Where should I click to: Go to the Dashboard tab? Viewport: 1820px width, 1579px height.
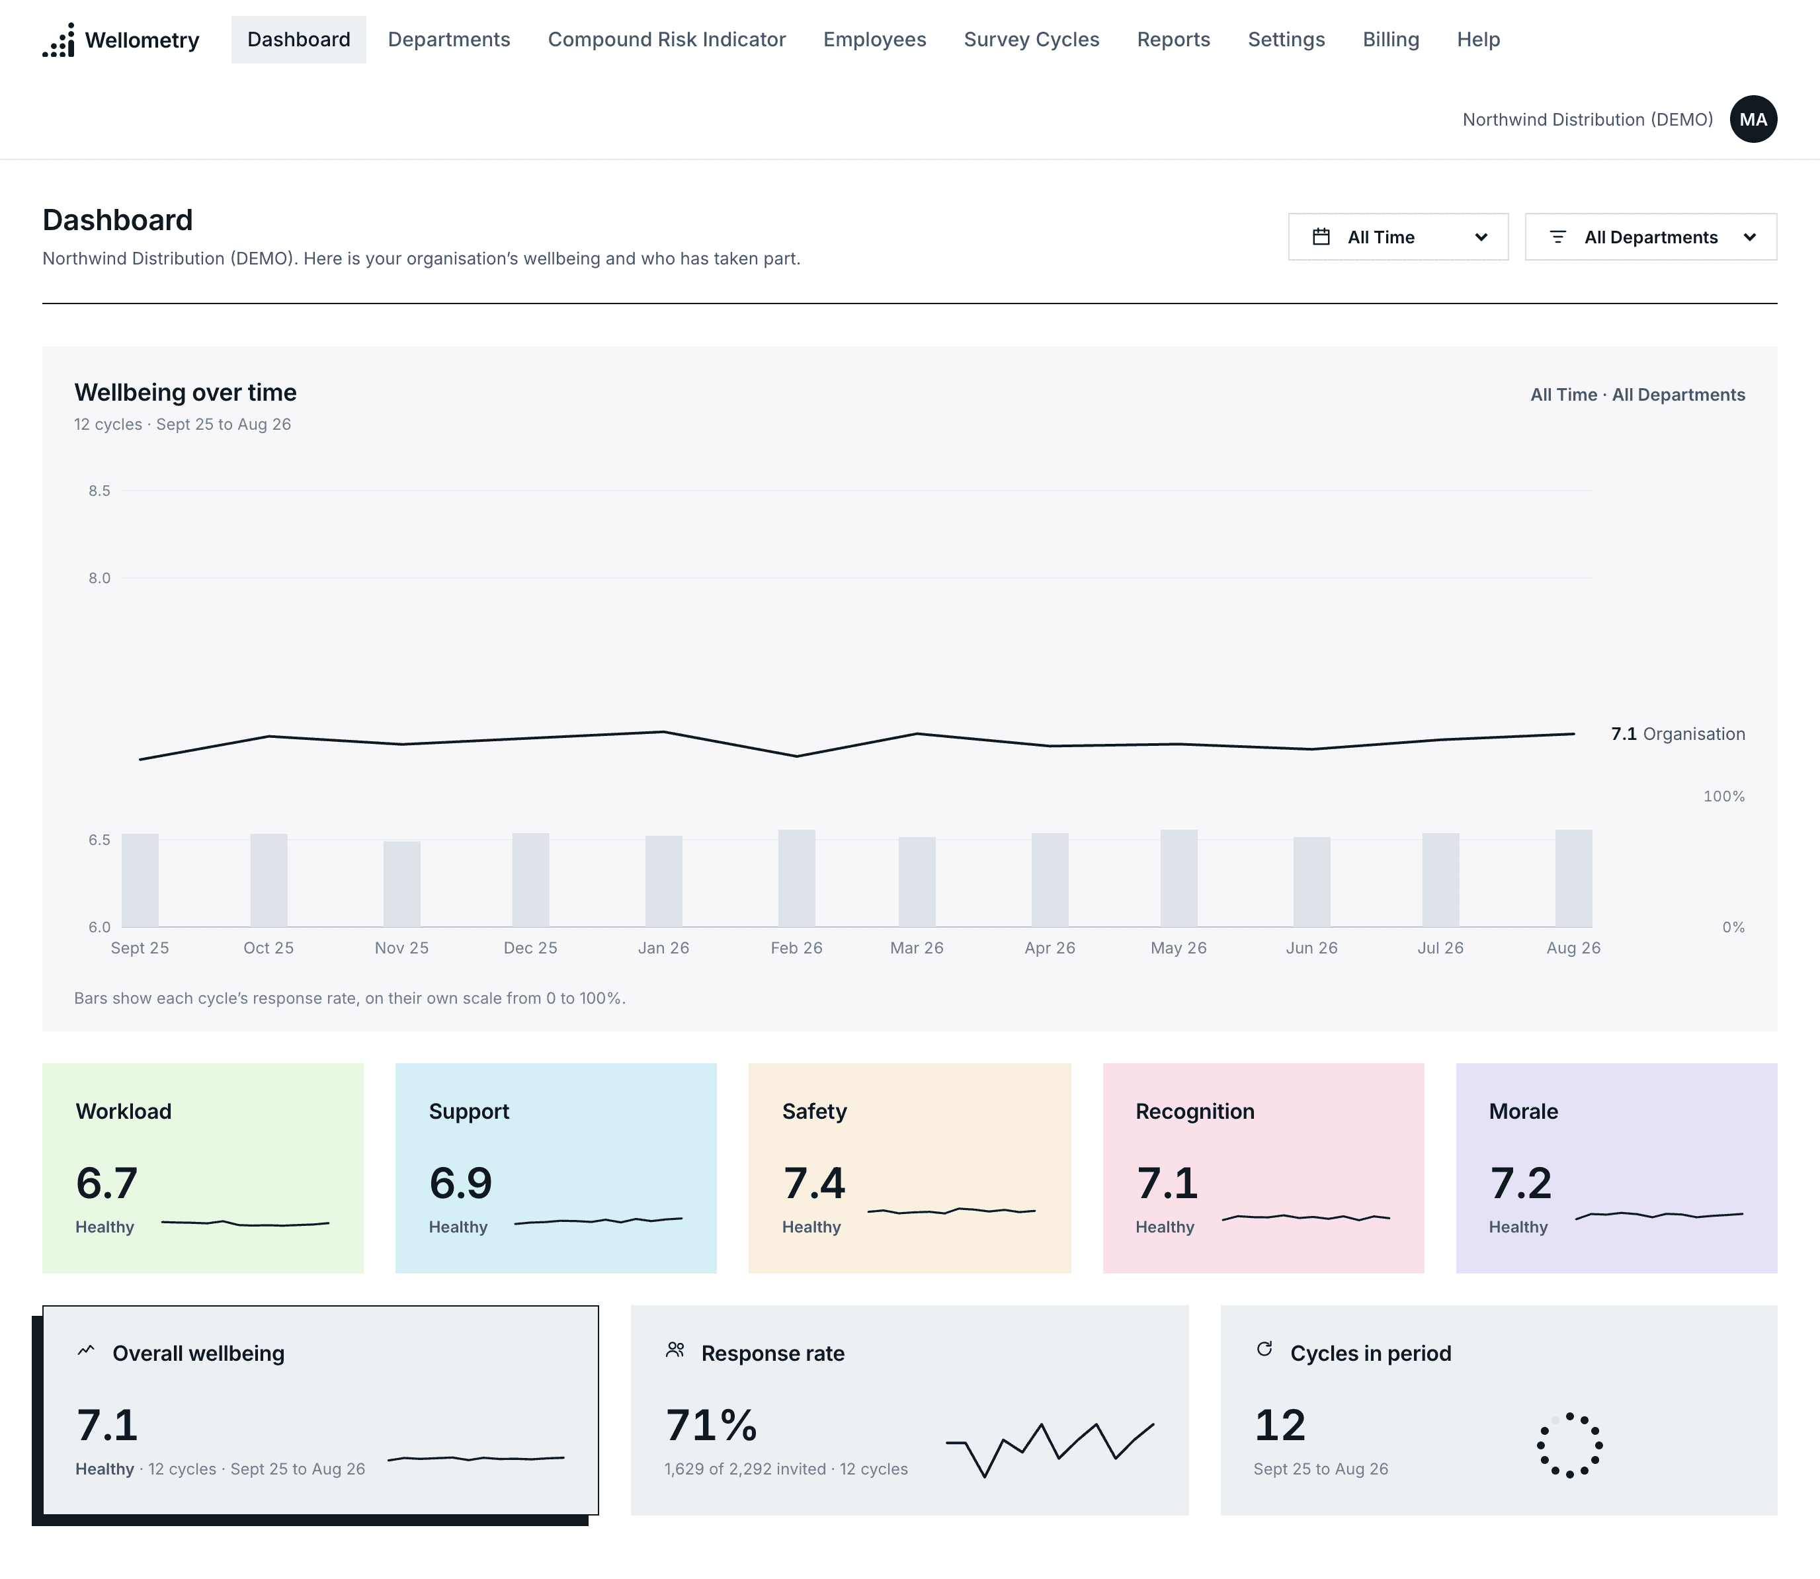(x=299, y=40)
